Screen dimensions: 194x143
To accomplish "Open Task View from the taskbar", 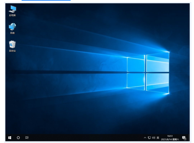I will [x=27, y=138].
